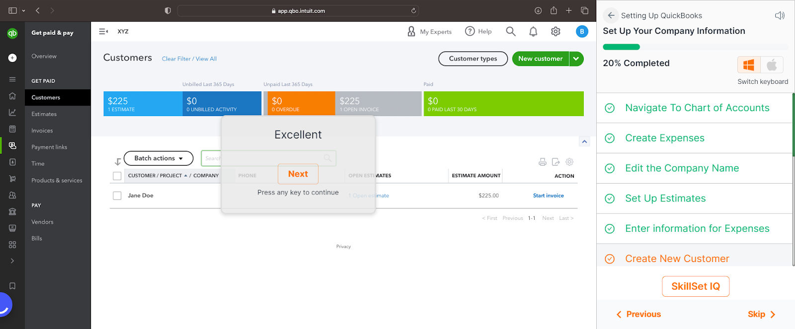This screenshot has height=329, width=795.
Task: Open the apps grid icon in sidebar
Action: pos(12,245)
